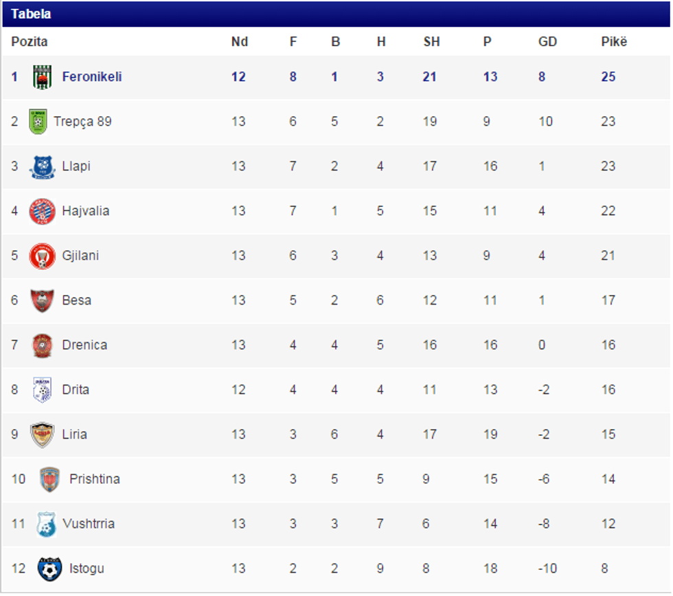The height and width of the screenshot is (596, 673).
Task: Click the Llapi blue club logo
Action: tap(42, 166)
